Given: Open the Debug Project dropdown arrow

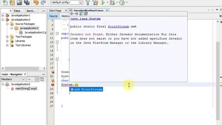Looking at the screenshot, I should (x=117, y=2).
